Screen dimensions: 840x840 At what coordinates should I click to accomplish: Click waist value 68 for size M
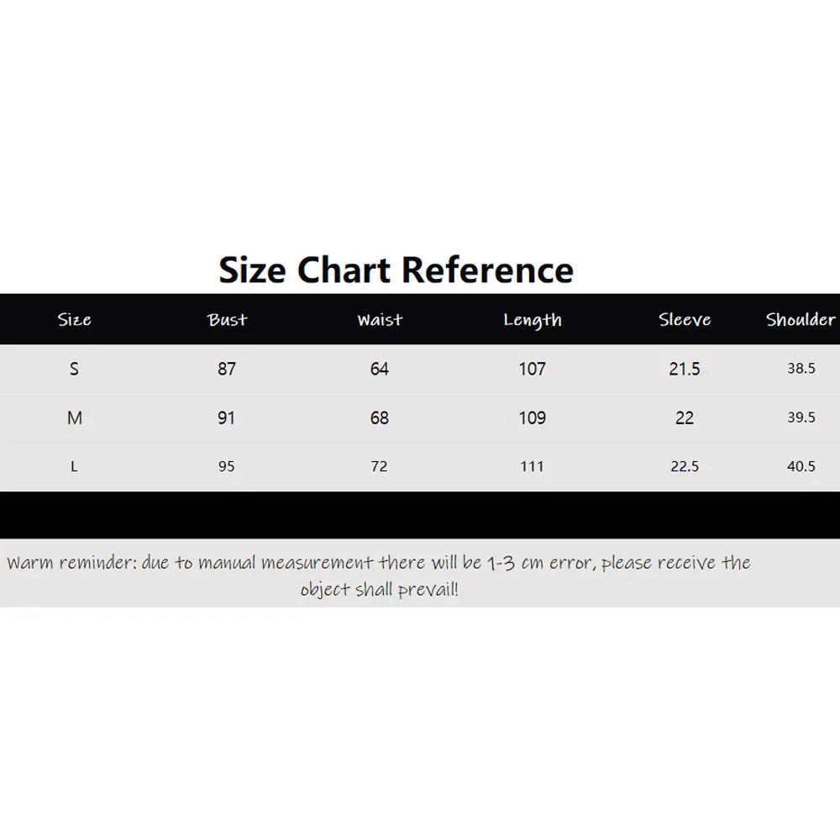coord(380,417)
